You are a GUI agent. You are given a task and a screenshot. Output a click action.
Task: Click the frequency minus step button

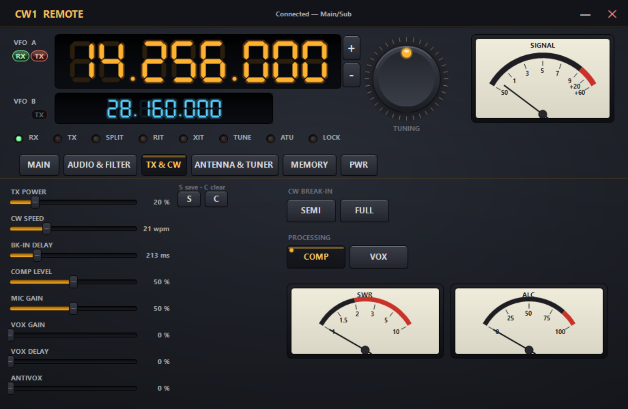tap(351, 75)
